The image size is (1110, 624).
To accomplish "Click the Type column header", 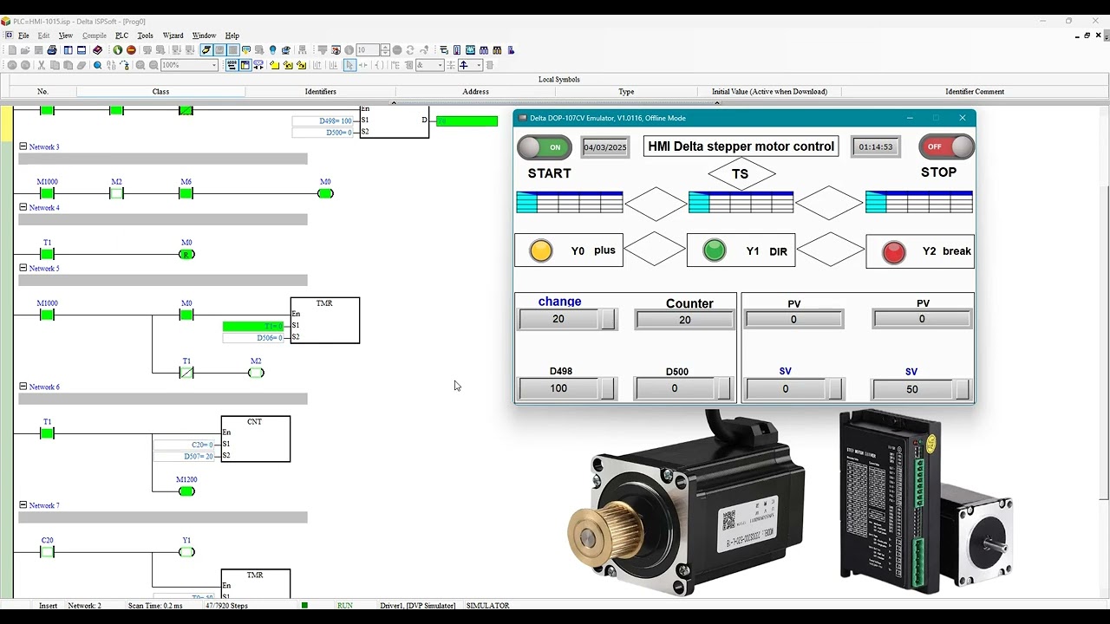I will point(626,91).
